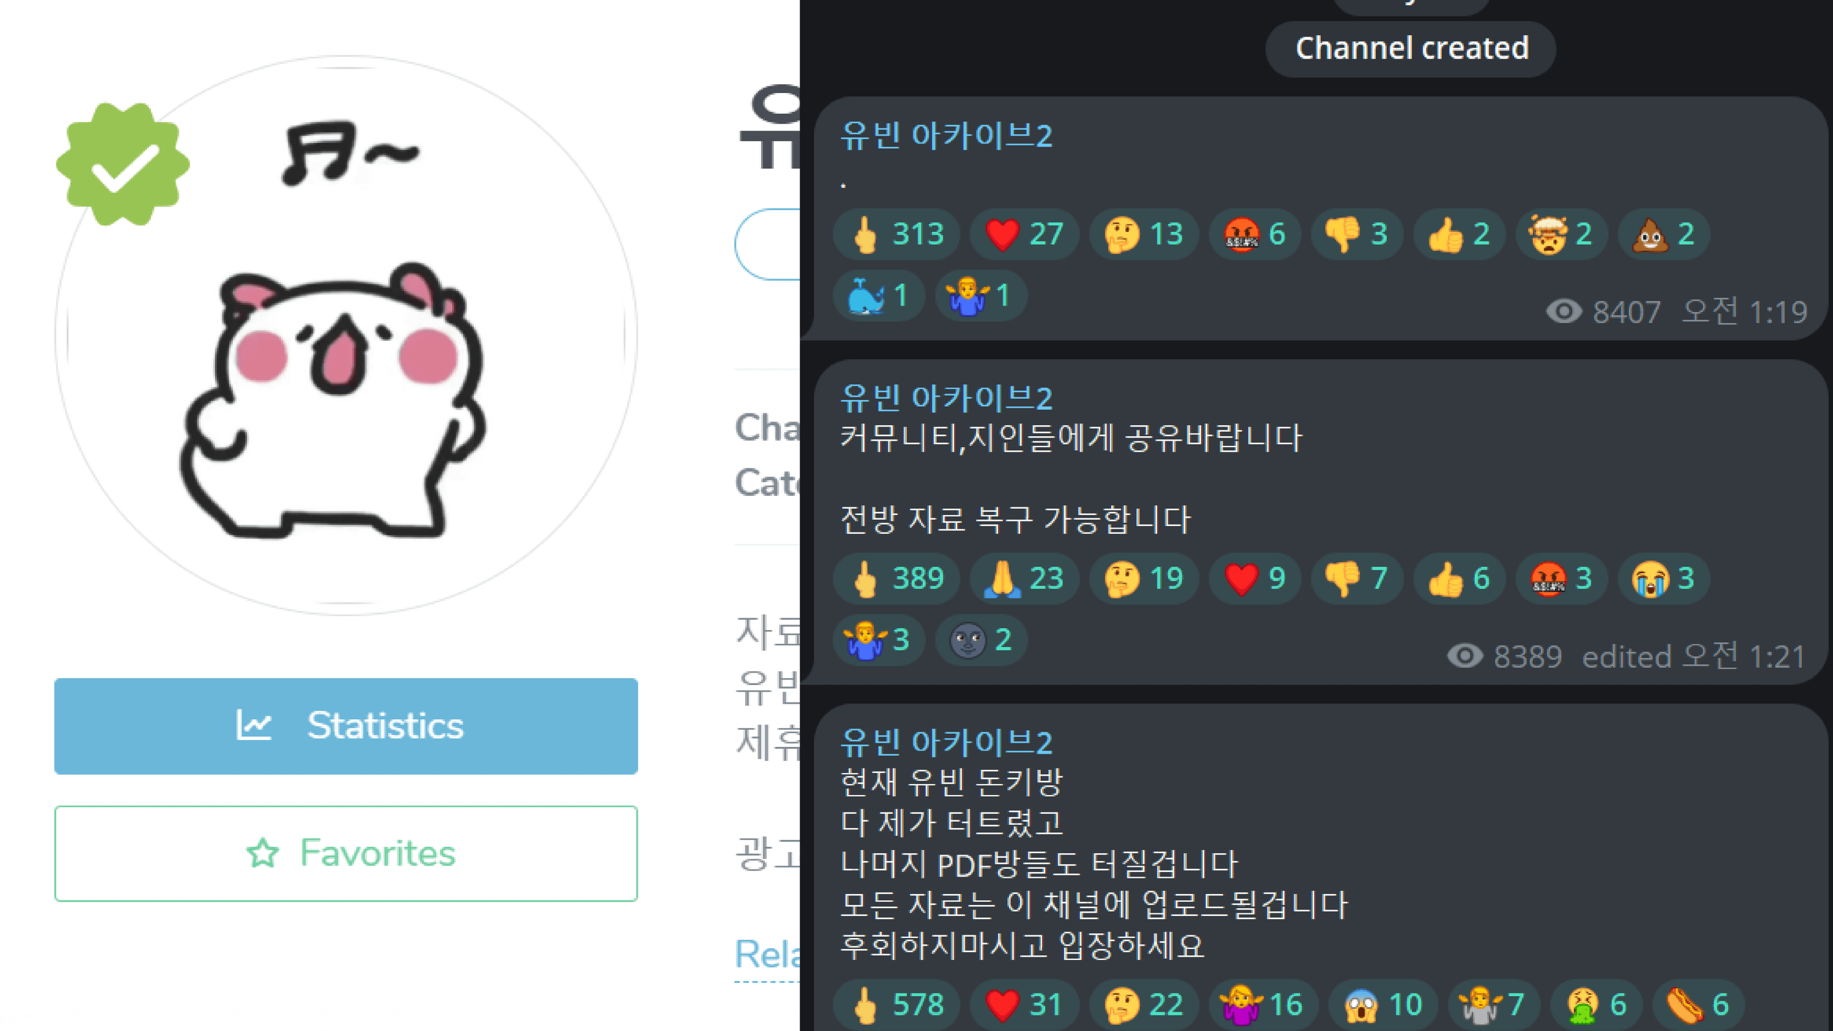Screen dimensions: 1833x1031
Task: Click the whale emoji reaction
Action: 879,295
